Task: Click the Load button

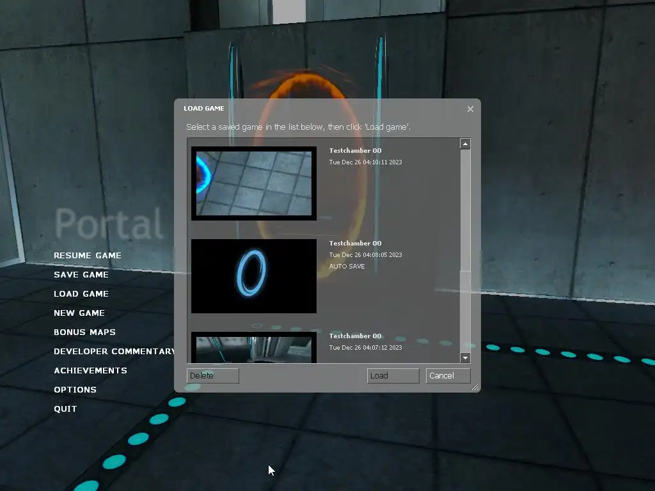Action: point(393,376)
